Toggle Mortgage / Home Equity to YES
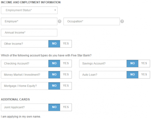The height and width of the screenshot is (119, 151). click(x=66, y=86)
